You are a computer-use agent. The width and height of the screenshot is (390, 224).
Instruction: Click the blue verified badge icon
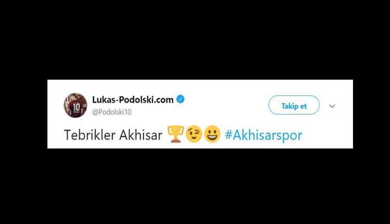pyautogui.click(x=180, y=99)
